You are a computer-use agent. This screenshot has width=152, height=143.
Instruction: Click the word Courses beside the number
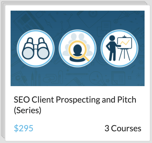(x=126, y=128)
